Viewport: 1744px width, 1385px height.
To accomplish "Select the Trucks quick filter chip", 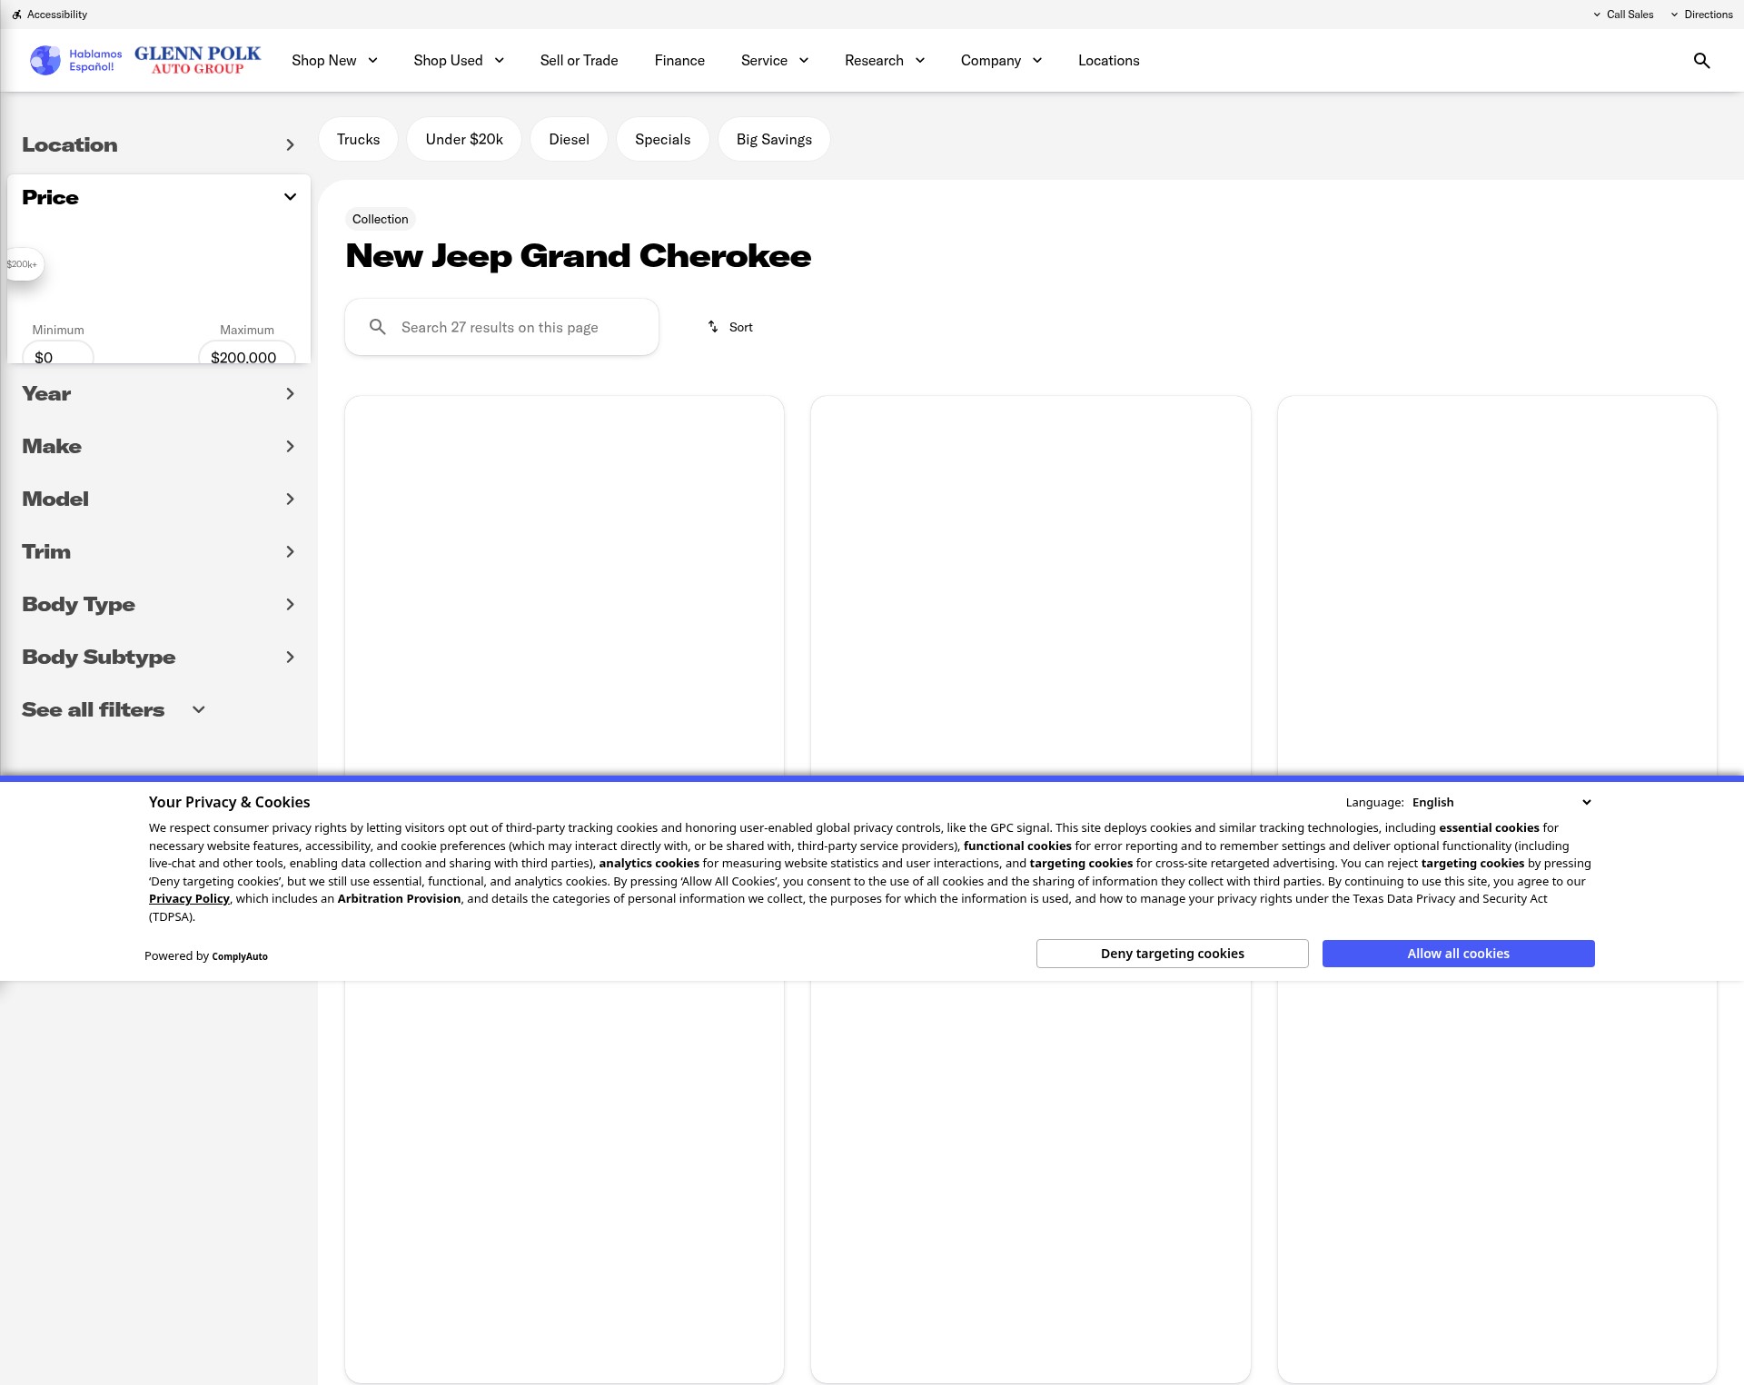I will click(x=358, y=139).
